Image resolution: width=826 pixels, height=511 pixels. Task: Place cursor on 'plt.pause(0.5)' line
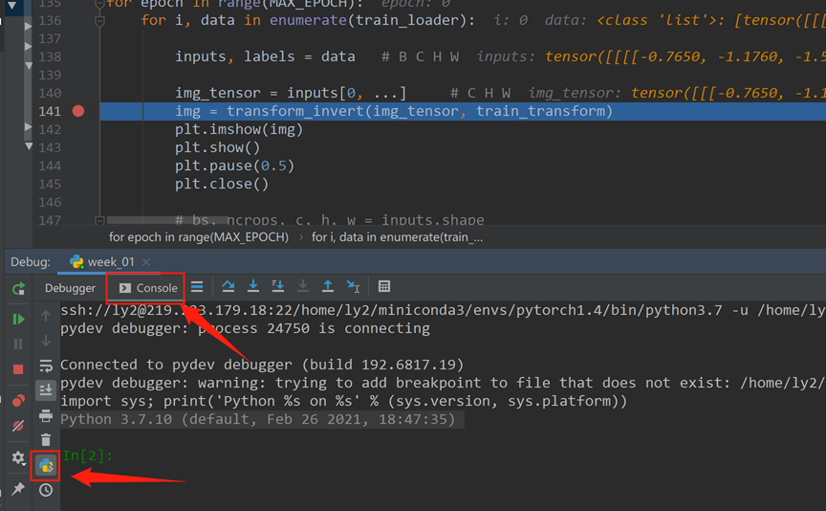click(235, 166)
